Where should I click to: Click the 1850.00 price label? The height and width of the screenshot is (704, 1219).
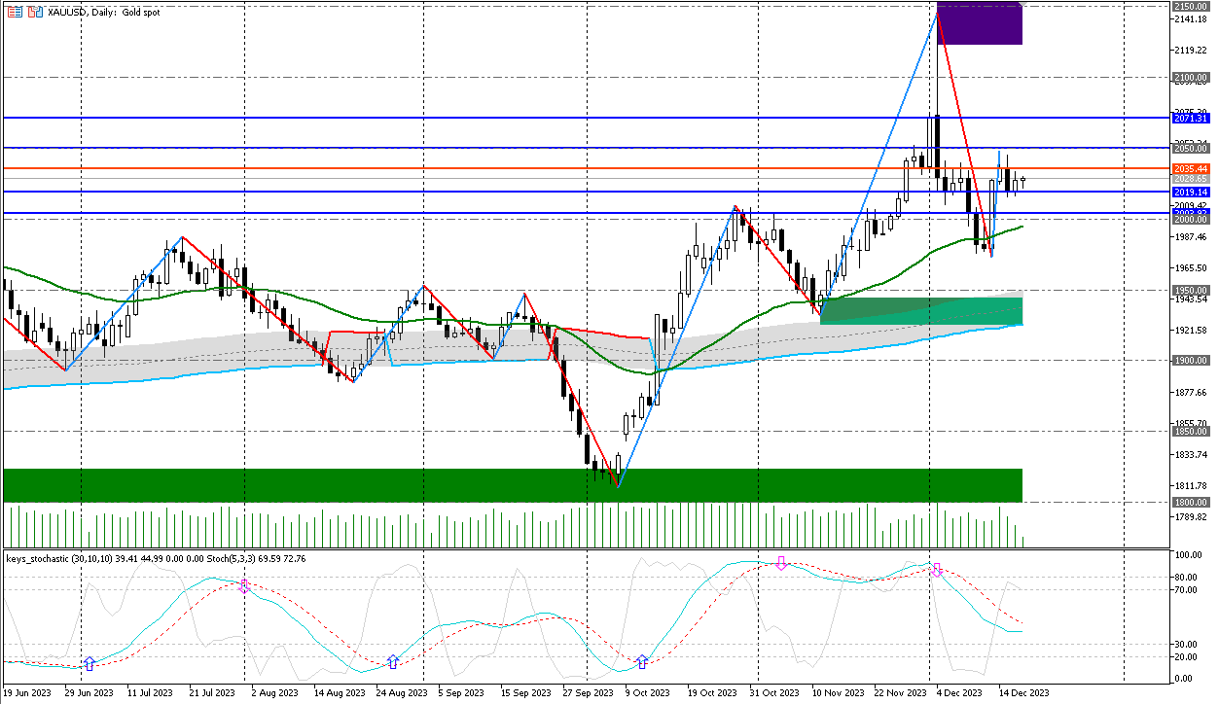[x=1191, y=431]
